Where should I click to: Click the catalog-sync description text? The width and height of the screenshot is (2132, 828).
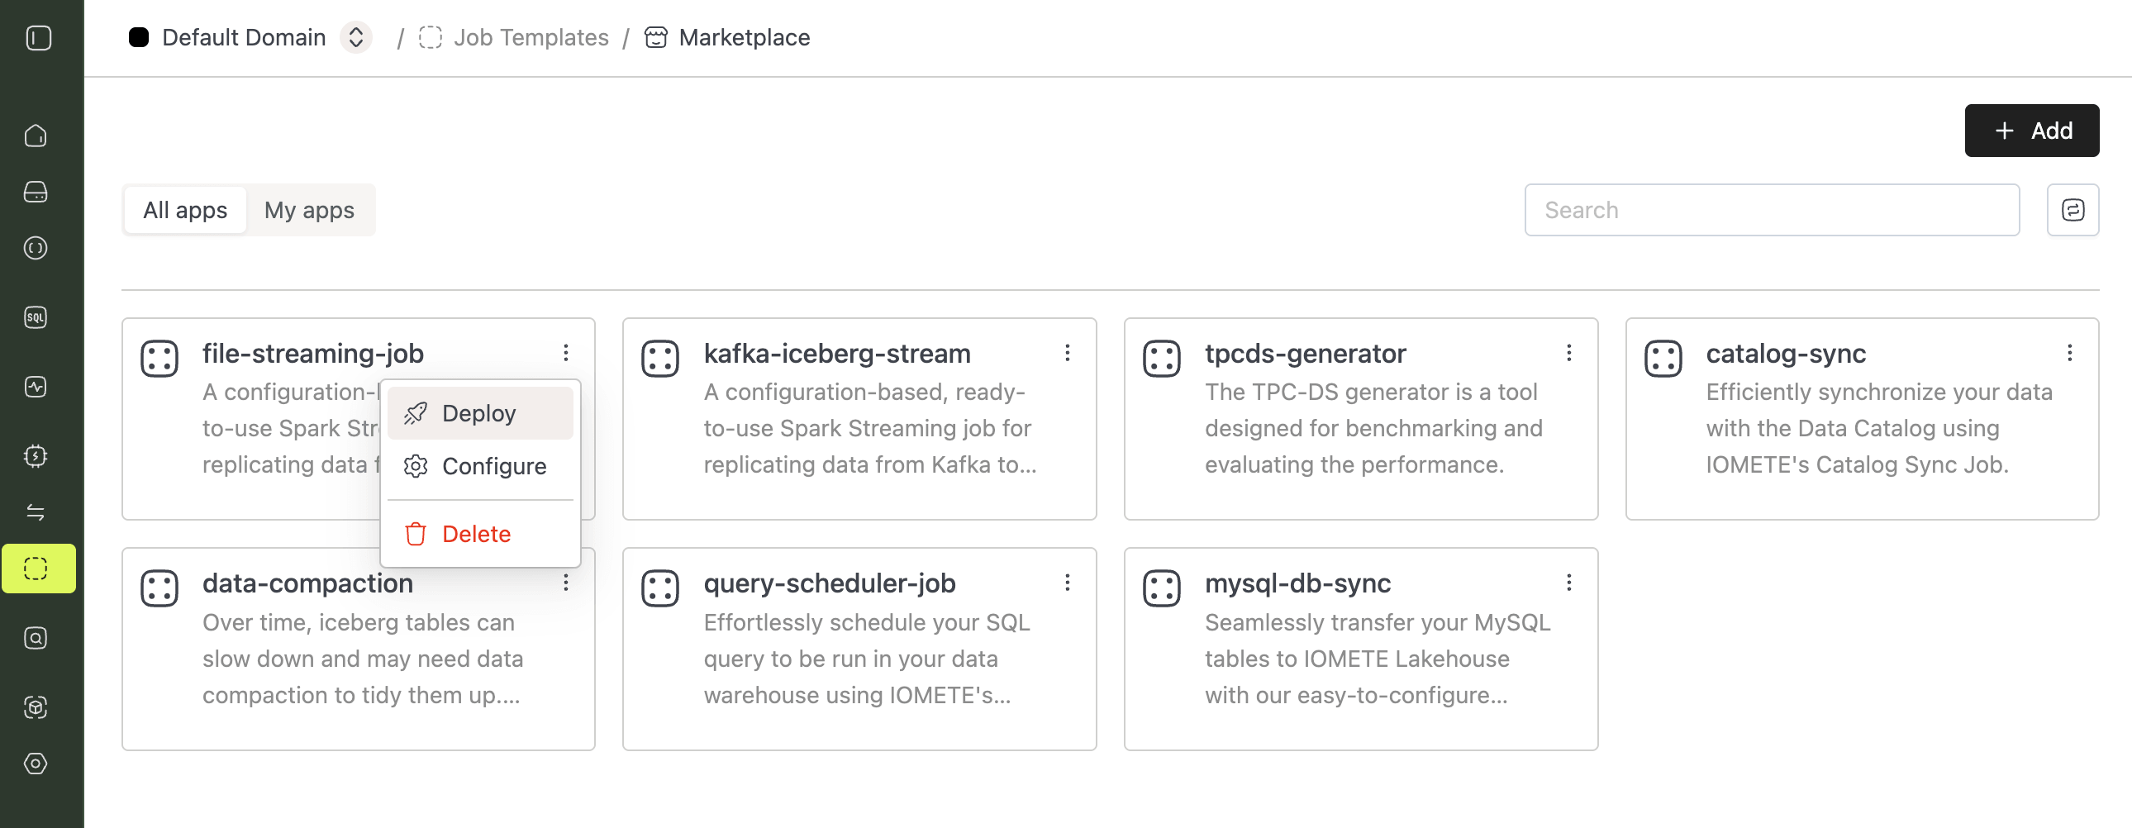1879,429
